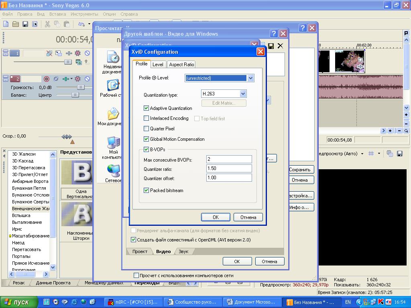
Task: Click the Open folder icon in Vegas toolbar
Action: (16, 24)
